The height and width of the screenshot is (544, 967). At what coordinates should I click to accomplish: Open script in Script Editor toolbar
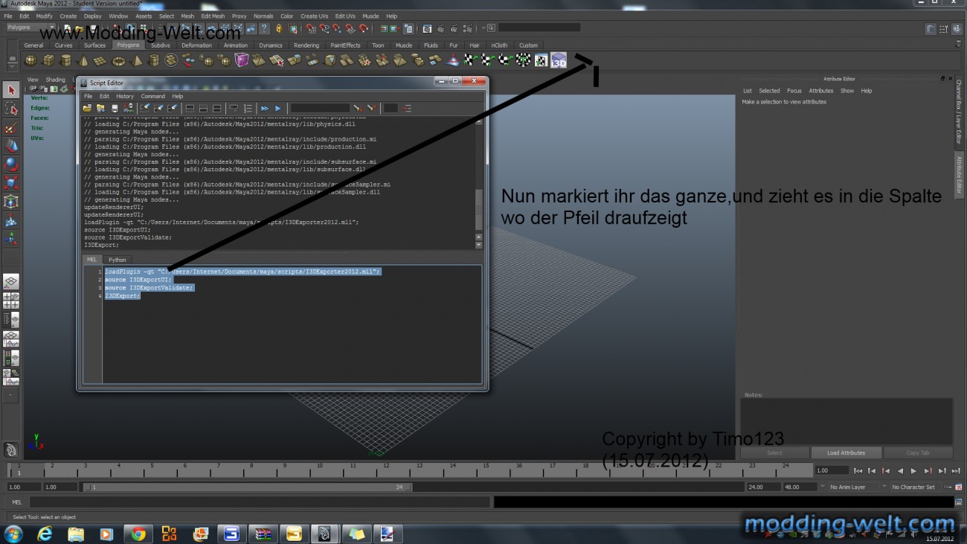pos(87,109)
